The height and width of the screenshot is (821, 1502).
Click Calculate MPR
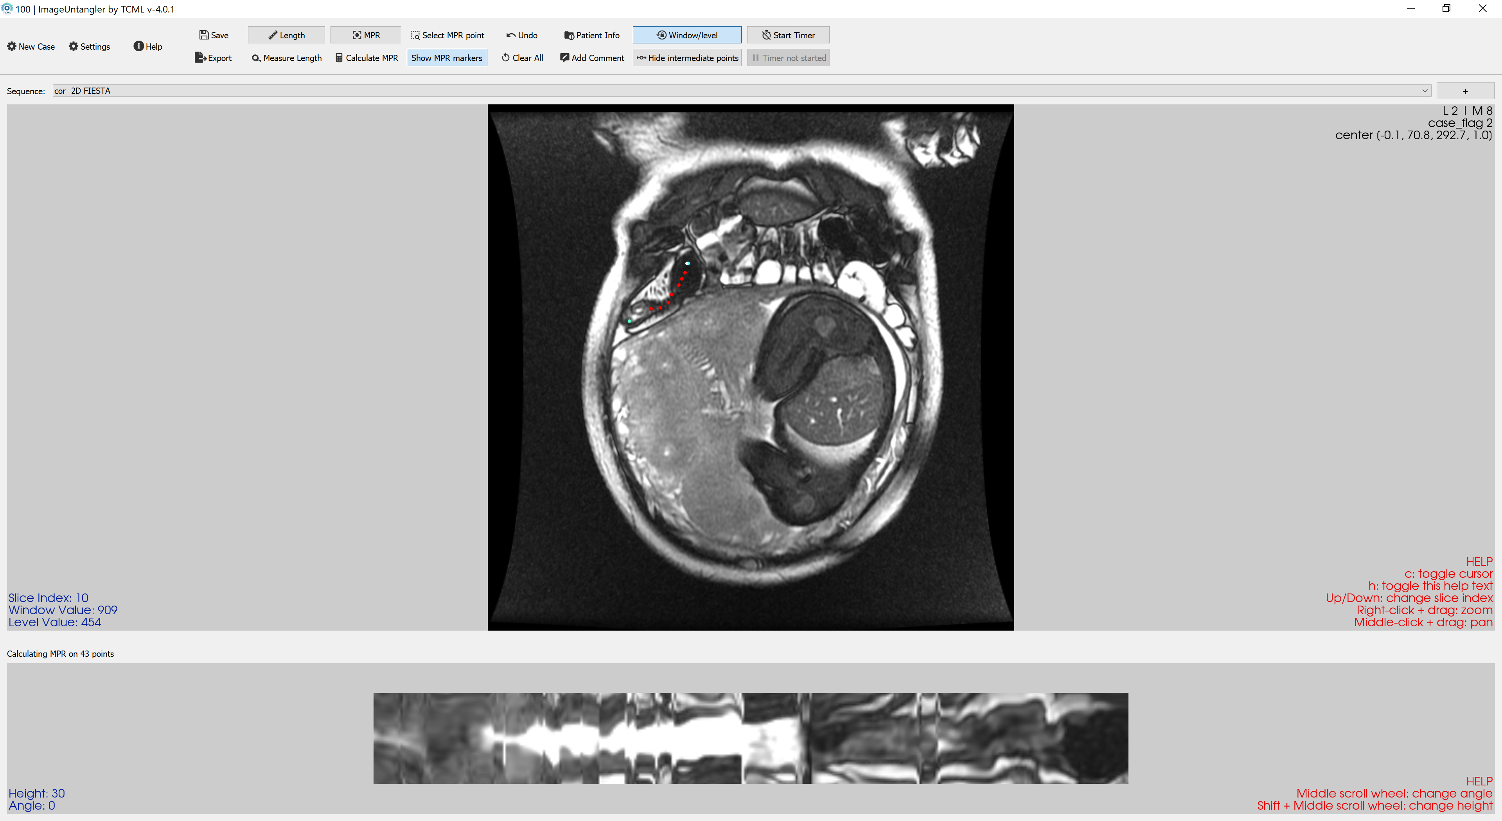(x=366, y=58)
